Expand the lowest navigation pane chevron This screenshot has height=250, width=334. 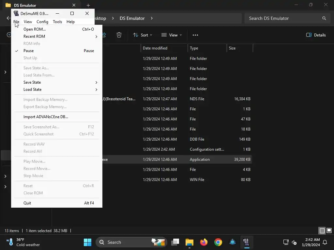click(x=5, y=187)
